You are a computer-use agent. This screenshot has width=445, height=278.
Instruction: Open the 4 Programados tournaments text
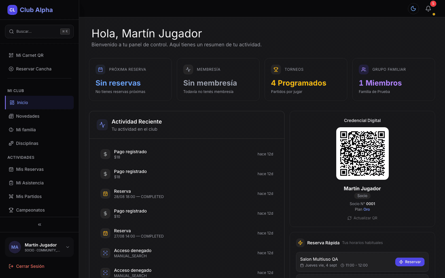pos(299,83)
